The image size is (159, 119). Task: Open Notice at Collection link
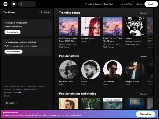30,89
